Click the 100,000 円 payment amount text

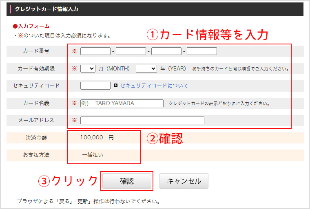97,138
